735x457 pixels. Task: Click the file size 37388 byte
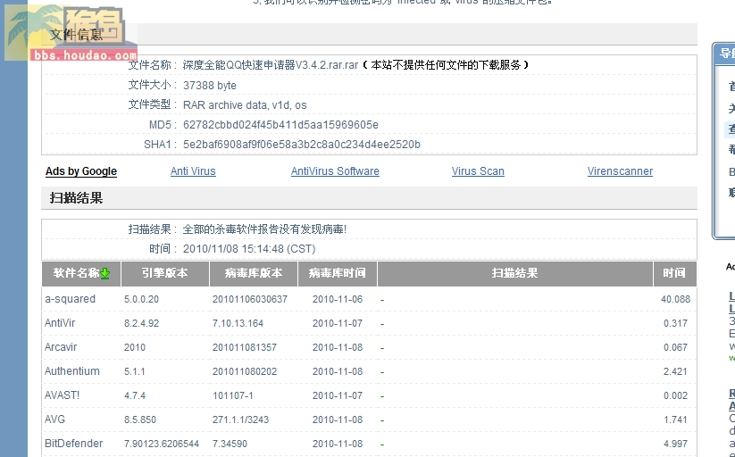[x=210, y=86]
